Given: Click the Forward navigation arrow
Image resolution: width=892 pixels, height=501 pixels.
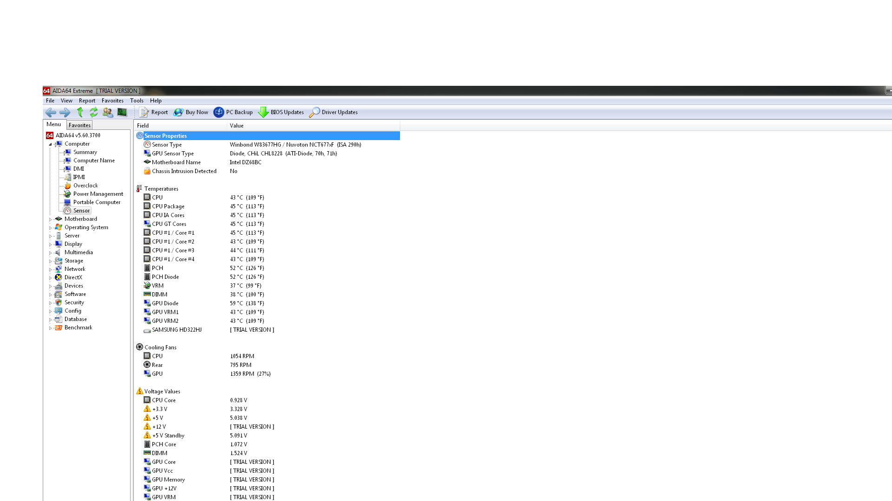Looking at the screenshot, I should click(65, 112).
